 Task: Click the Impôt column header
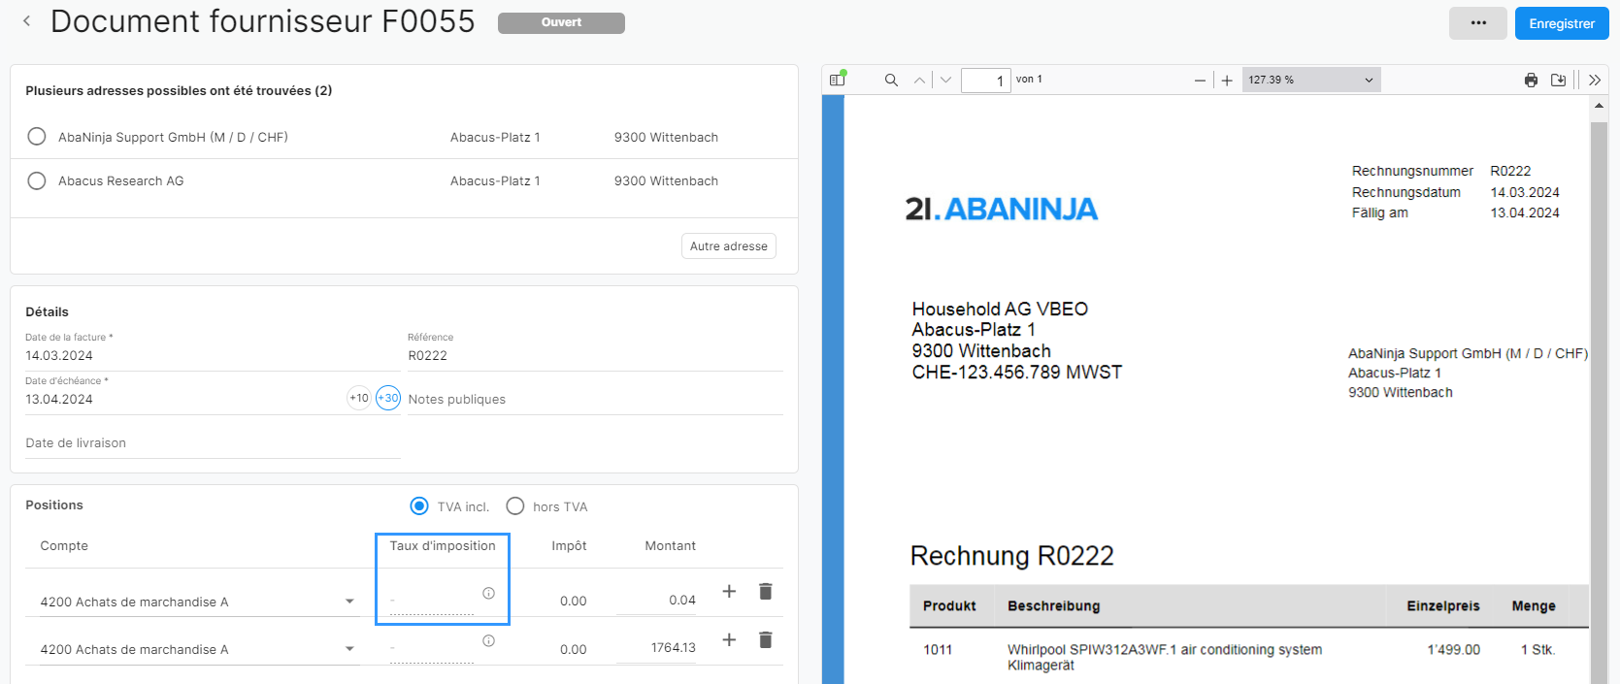(569, 546)
